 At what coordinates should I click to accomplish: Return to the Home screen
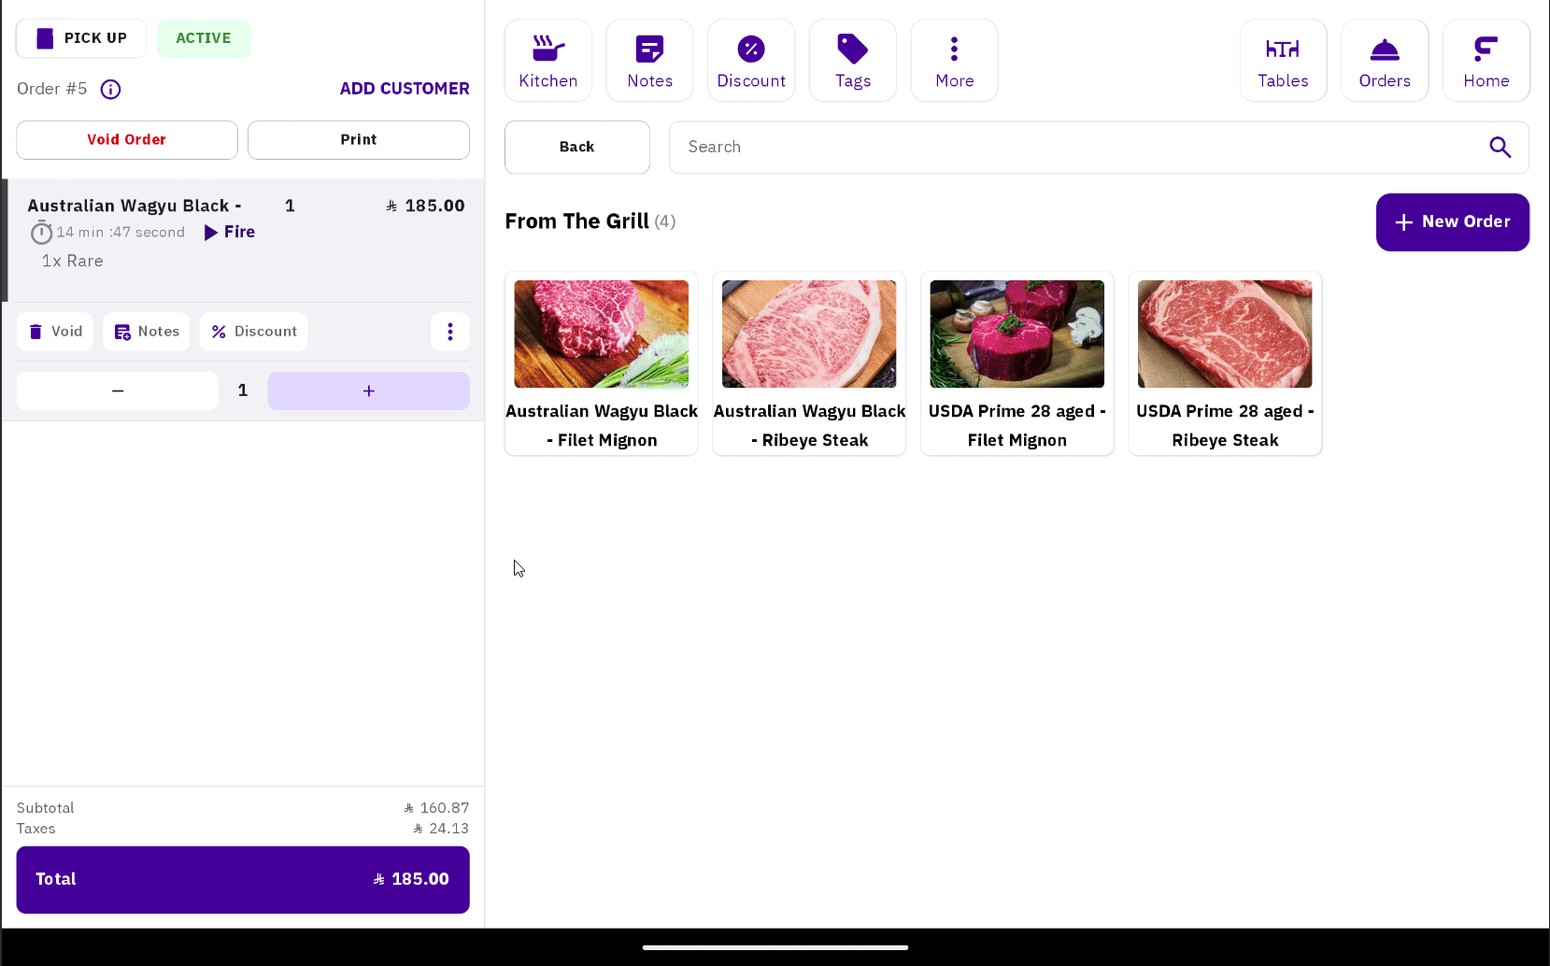click(1486, 61)
